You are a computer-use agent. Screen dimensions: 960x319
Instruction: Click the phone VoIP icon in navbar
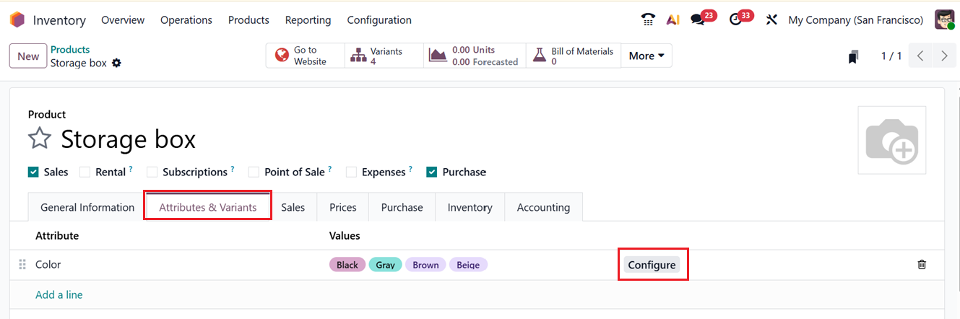coord(648,19)
